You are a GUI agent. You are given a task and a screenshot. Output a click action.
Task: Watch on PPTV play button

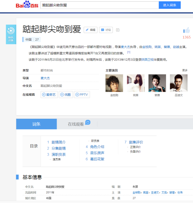[x=82, y=95]
